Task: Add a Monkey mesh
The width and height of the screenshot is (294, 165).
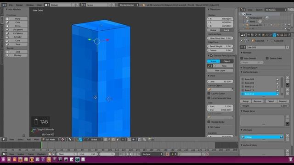Action: [x=17, y=55]
